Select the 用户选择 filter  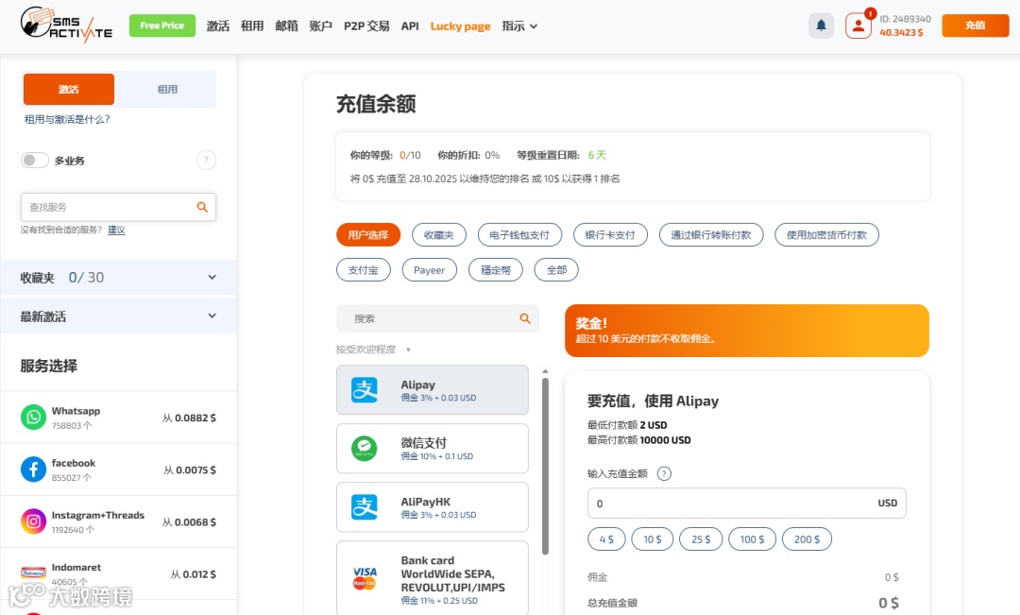pyautogui.click(x=368, y=235)
